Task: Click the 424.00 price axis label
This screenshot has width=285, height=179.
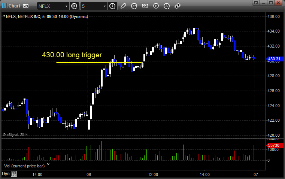Action: [273, 106]
